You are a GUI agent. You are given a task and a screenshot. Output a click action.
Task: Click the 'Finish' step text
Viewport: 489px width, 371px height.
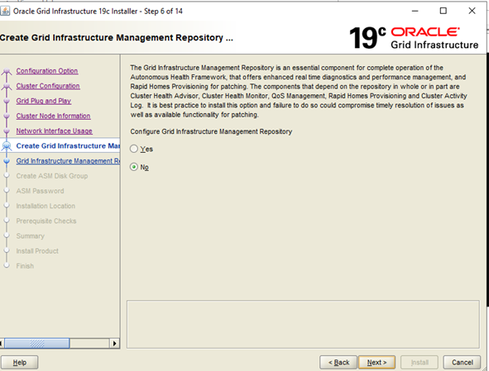tap(25, 266)
